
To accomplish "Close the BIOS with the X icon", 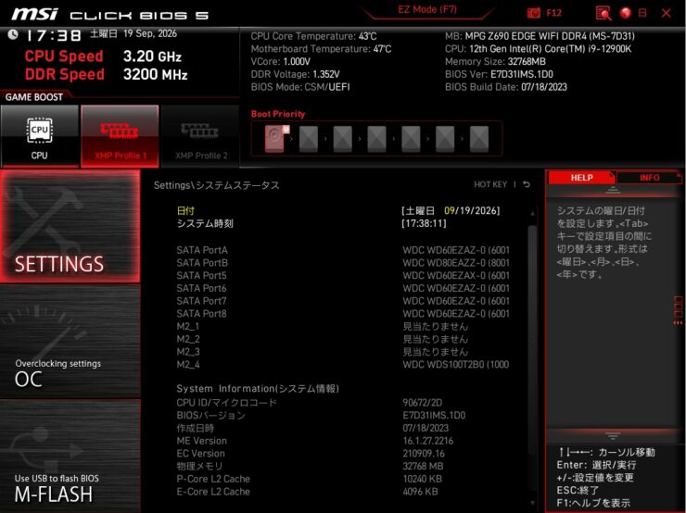I will click(666, 13).
